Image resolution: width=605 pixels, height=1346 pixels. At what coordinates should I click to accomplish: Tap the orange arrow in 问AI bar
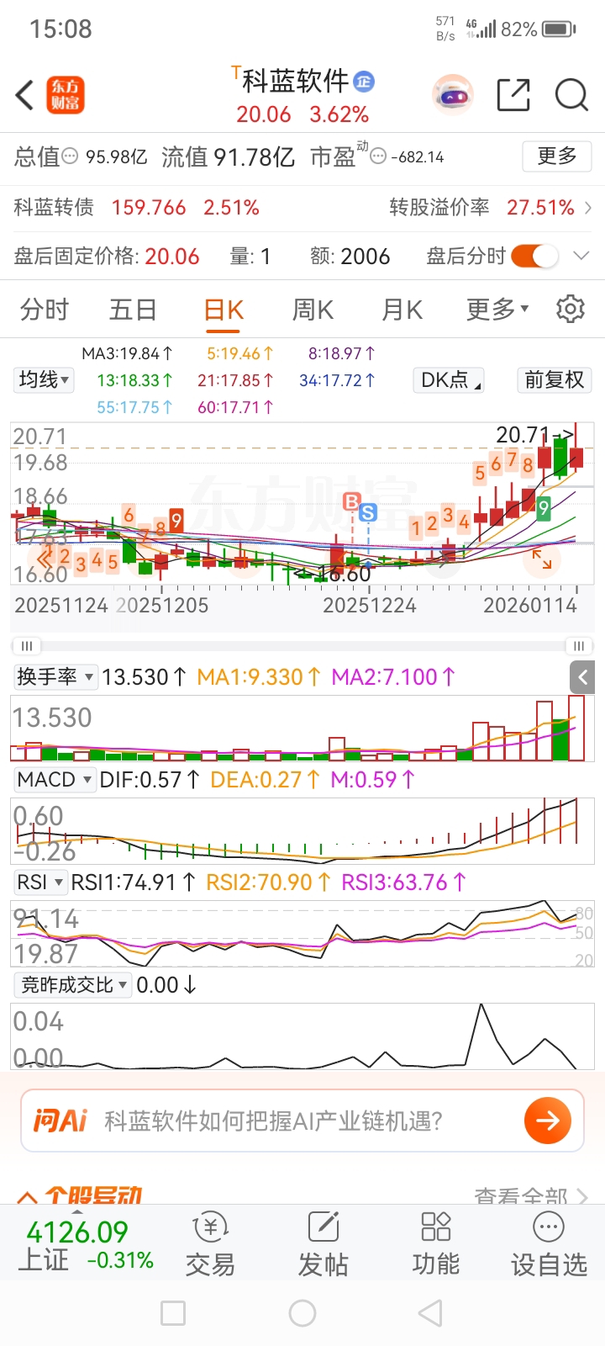(x=548, y=1121)
